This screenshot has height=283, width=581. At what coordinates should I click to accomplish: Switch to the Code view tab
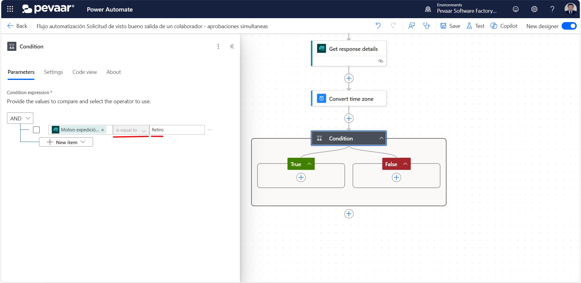coord(85,72)
